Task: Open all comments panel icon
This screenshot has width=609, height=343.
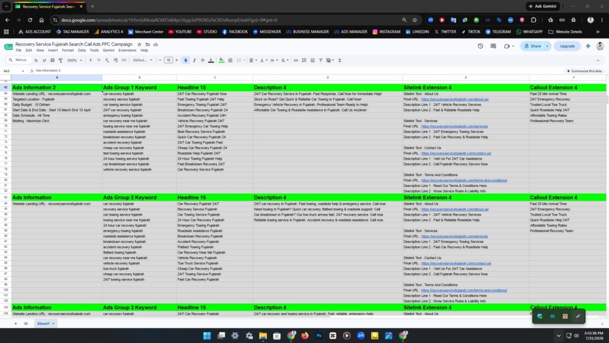Action: pos(493,46)
